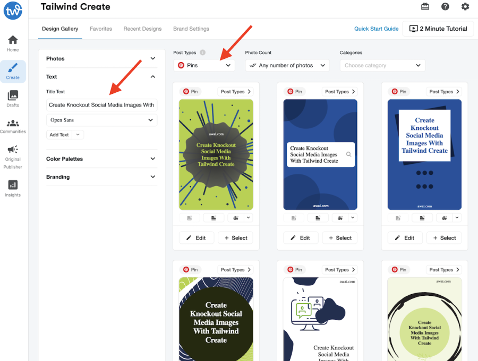Open the dark circle design thumbnail
The width and height of the screenshot is (478, 361).
[216, 319]
